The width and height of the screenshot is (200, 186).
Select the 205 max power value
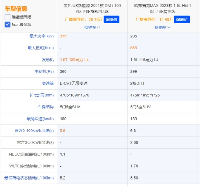[133, 36]
